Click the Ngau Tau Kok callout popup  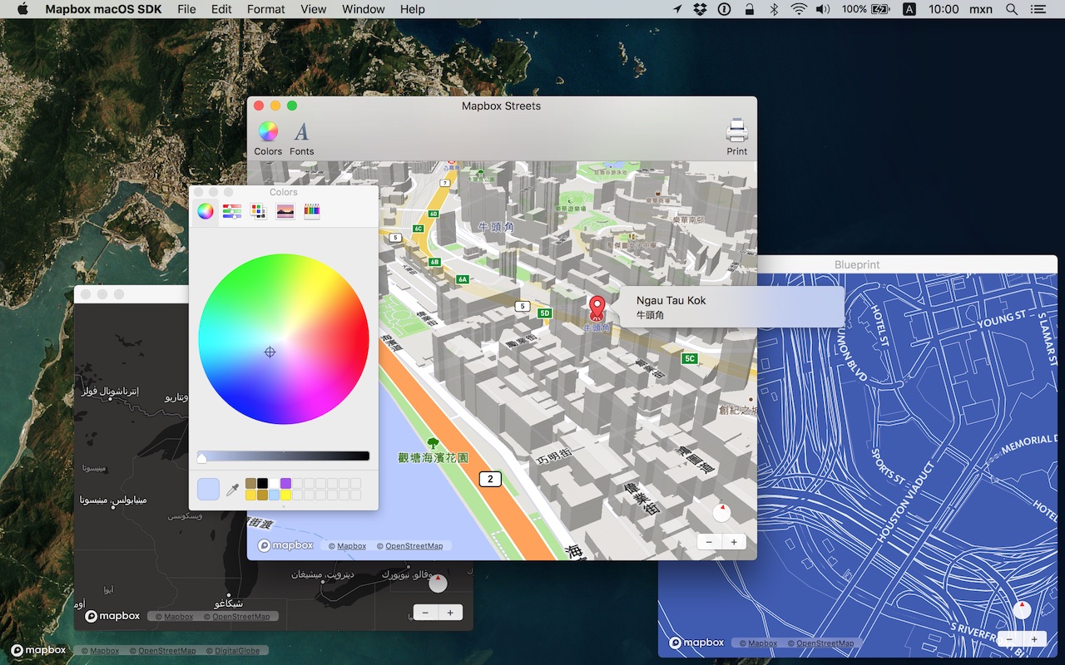pos(731,308)
